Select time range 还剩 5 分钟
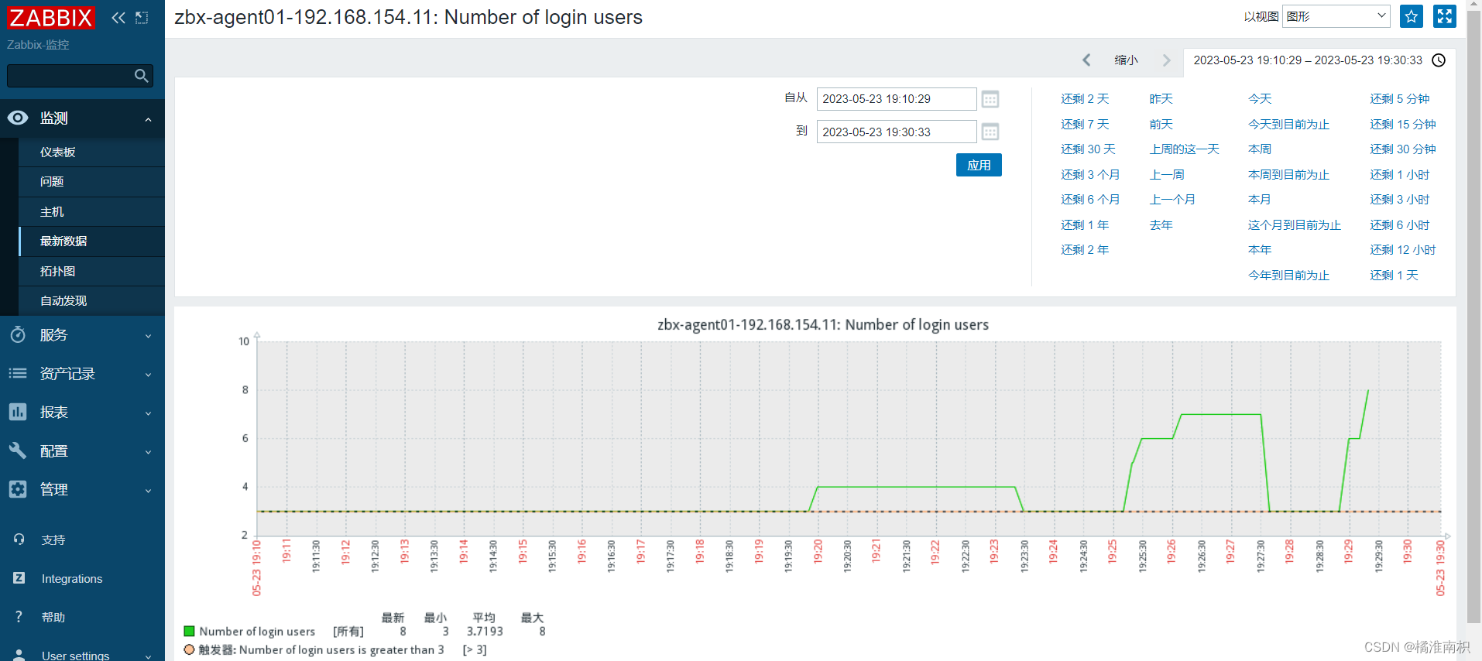Viewport: 1482px width, 661px height. (x=1399, y=98)
